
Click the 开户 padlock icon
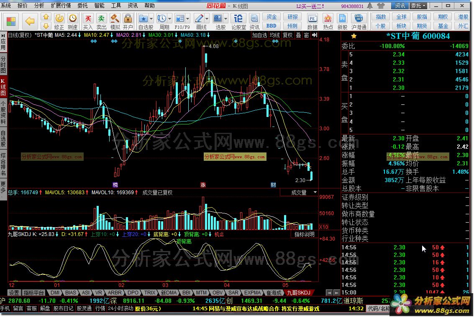(128, 18)
